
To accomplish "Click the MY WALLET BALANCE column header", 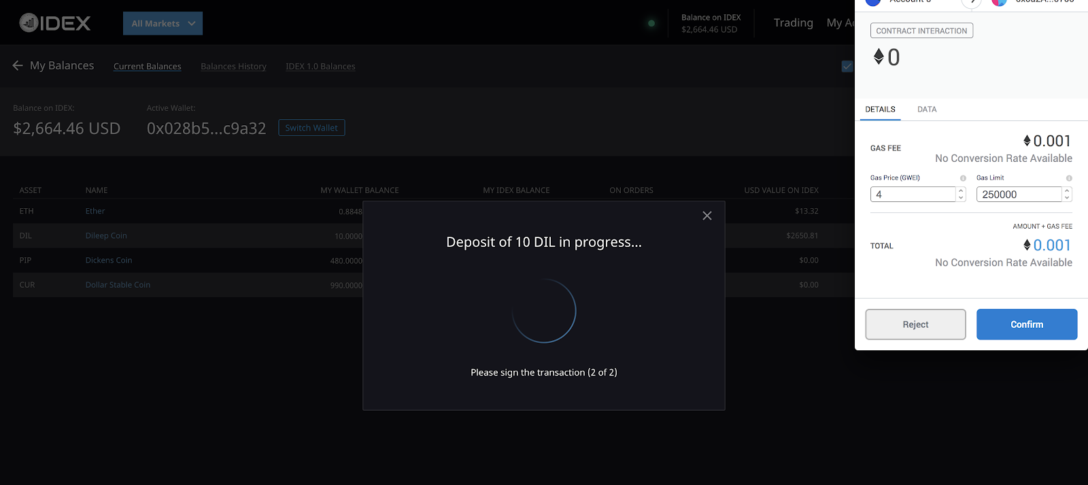I will pos(360,190).
